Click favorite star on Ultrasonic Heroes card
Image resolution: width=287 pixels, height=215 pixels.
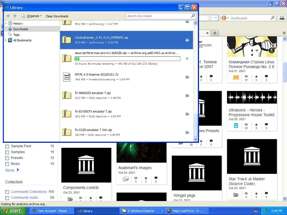tap(256, 125)
